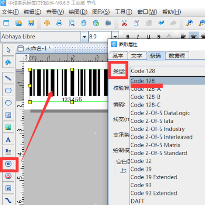Screen dimensions: 205x205
Task: Select the rounded rectangle tool
Action: [8, 90]
